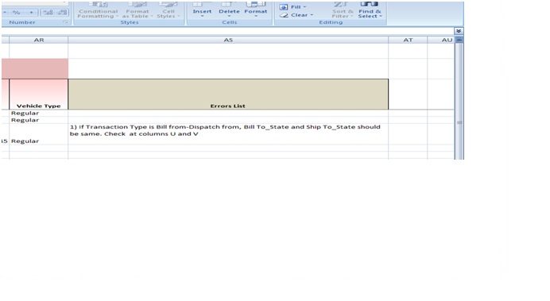The height and width of the screenshot is (301, 550).
Task: Expand the formula bar chevron
Action: pos(459,31)
